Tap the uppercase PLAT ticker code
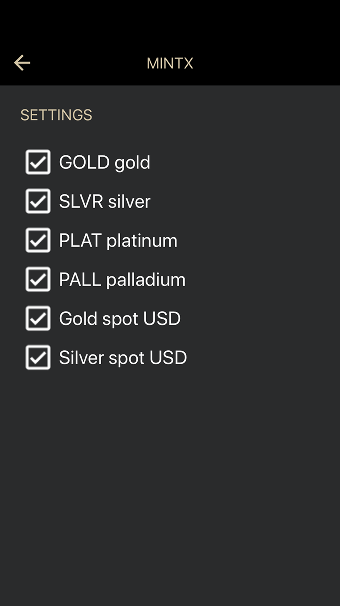Image resolution: width=340 pixels, height=606 pixels. coord(80,240)
